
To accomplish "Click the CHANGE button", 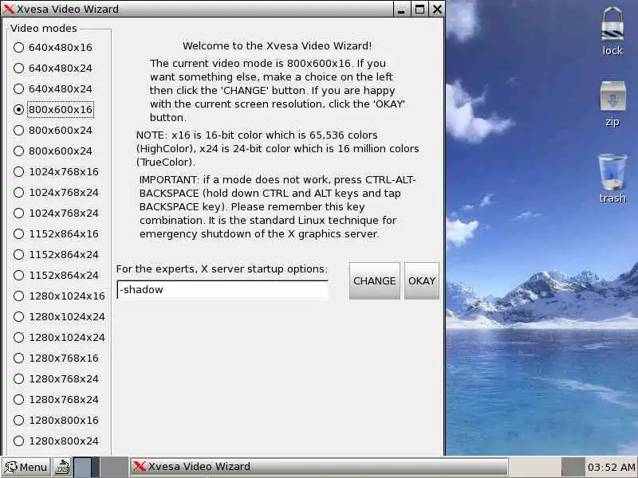I will click(x=374, y=281).
